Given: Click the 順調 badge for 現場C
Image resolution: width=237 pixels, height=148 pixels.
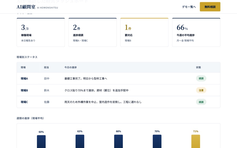Looking at the screenshot, I should tap(201, 102).
